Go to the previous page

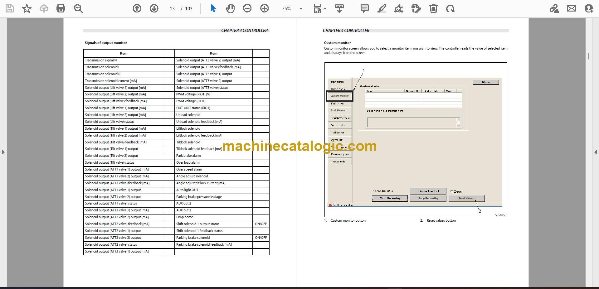click(x=137, y=8)
